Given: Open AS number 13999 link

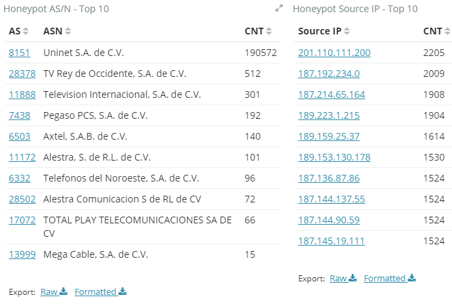Looking at the screenshot, I should click(x=22, y=254).
